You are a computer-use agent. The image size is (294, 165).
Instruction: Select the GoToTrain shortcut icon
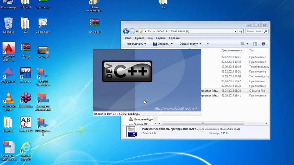26,99
